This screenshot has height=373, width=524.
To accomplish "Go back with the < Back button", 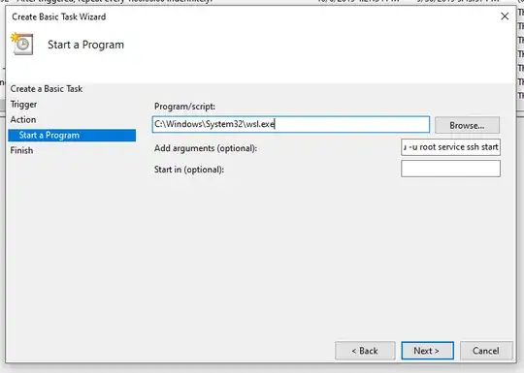I will click(365, 351).
